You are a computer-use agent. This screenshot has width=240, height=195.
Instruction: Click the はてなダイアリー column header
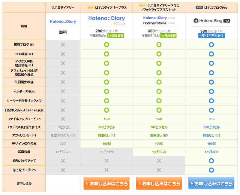pos(63,8)
